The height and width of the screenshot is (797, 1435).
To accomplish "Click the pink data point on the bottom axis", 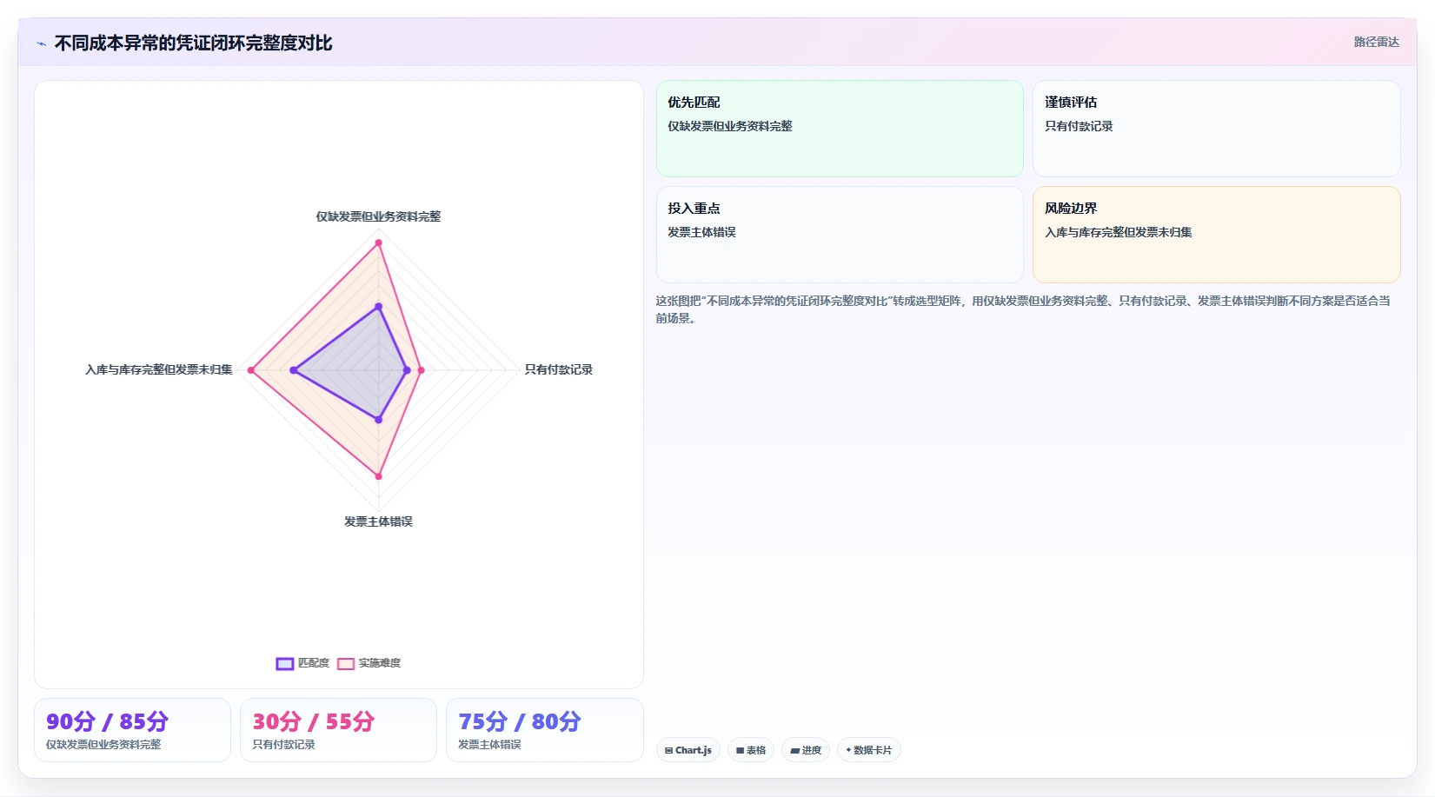I will point(378,476).
